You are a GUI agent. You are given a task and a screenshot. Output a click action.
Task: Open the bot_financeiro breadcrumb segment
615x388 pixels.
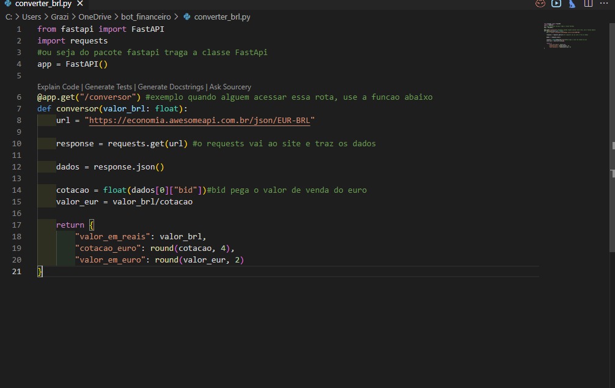tap(146, 17)
